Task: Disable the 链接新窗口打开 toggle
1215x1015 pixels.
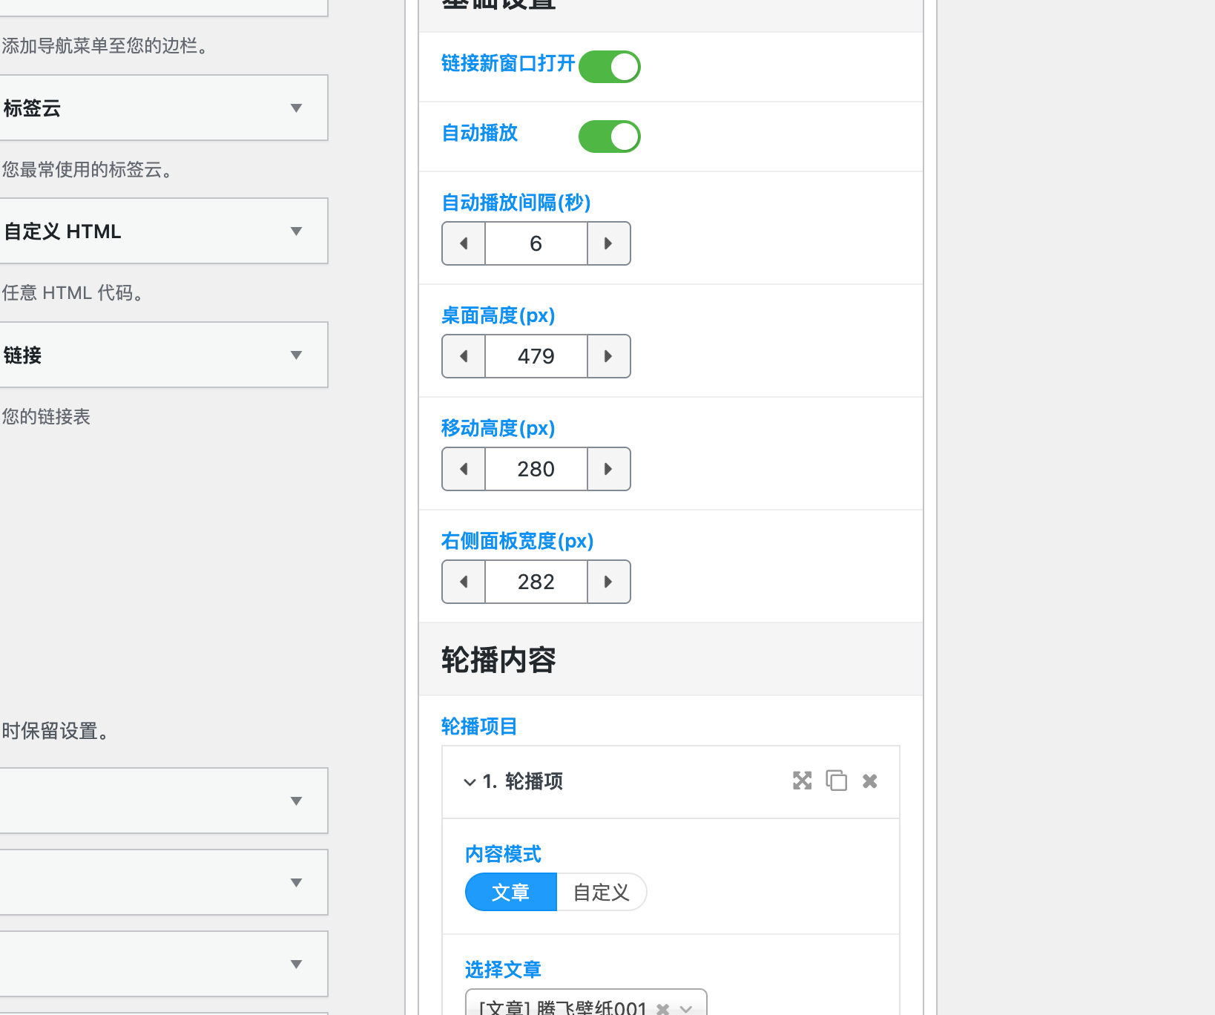Action: click(609, 66)
